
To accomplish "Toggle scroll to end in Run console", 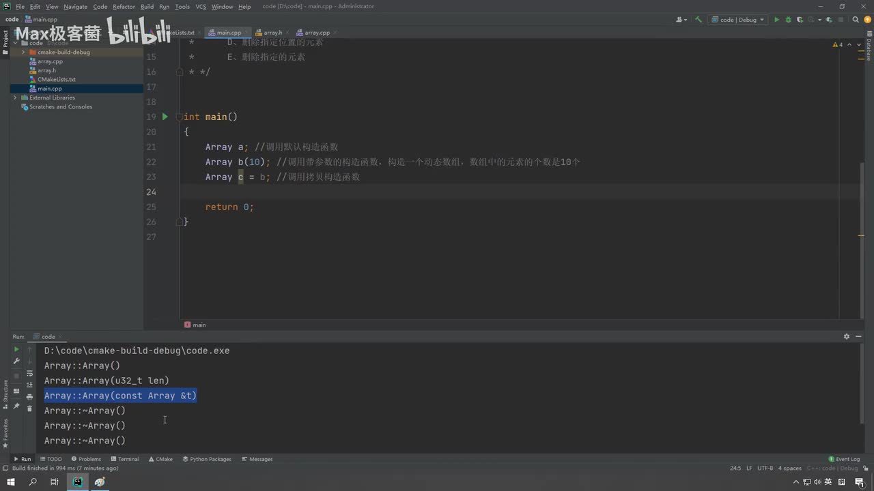I will 29,385.
